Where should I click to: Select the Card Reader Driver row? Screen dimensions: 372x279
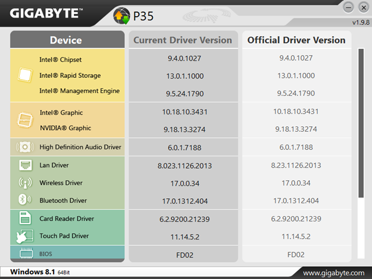click(67, 219)
